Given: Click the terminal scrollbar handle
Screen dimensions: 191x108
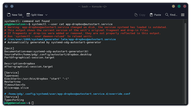Looking at the screenshot, I should [185, 63].
